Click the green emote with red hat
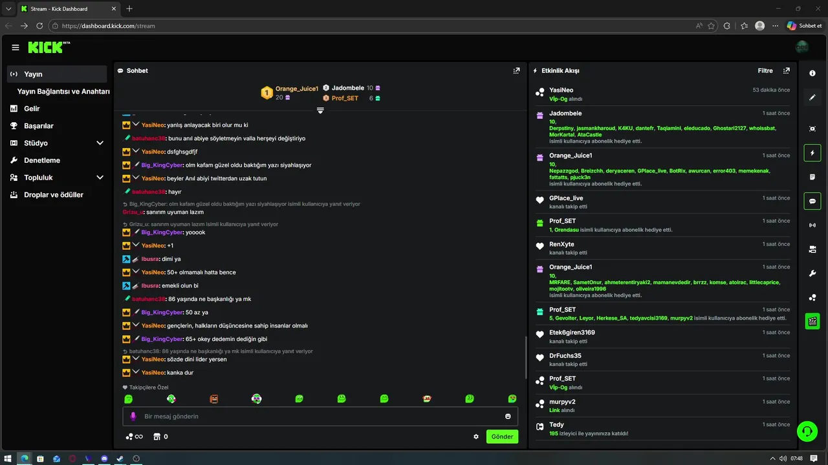The height and width of the screenshot is (465, 828). (427, 399)
